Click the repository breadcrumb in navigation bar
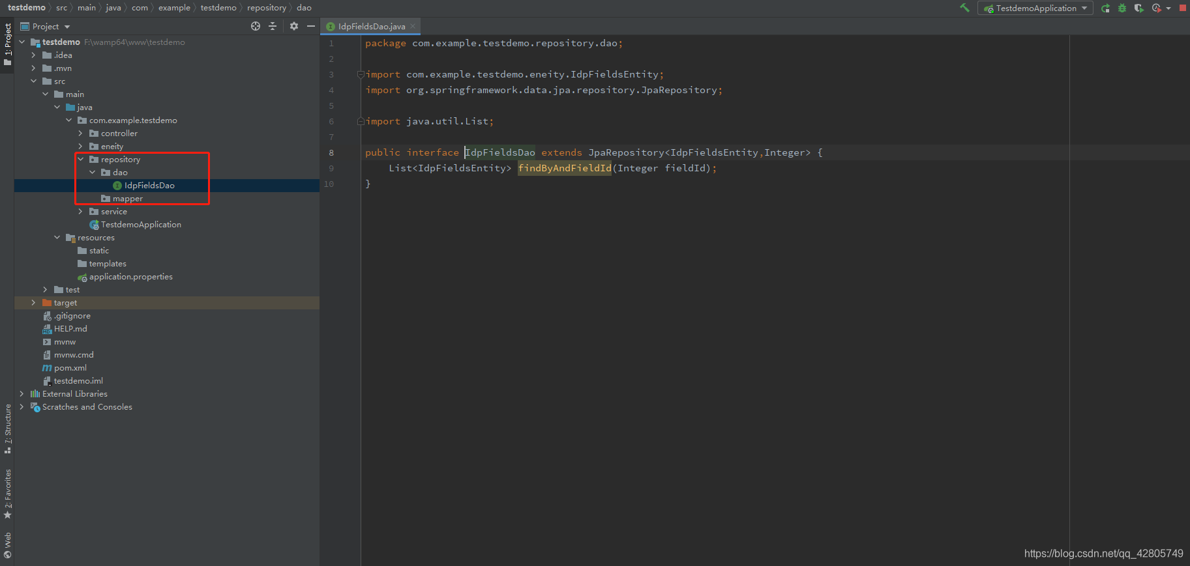This screenshot has width=1190, height=566. (x=266, y=8)
